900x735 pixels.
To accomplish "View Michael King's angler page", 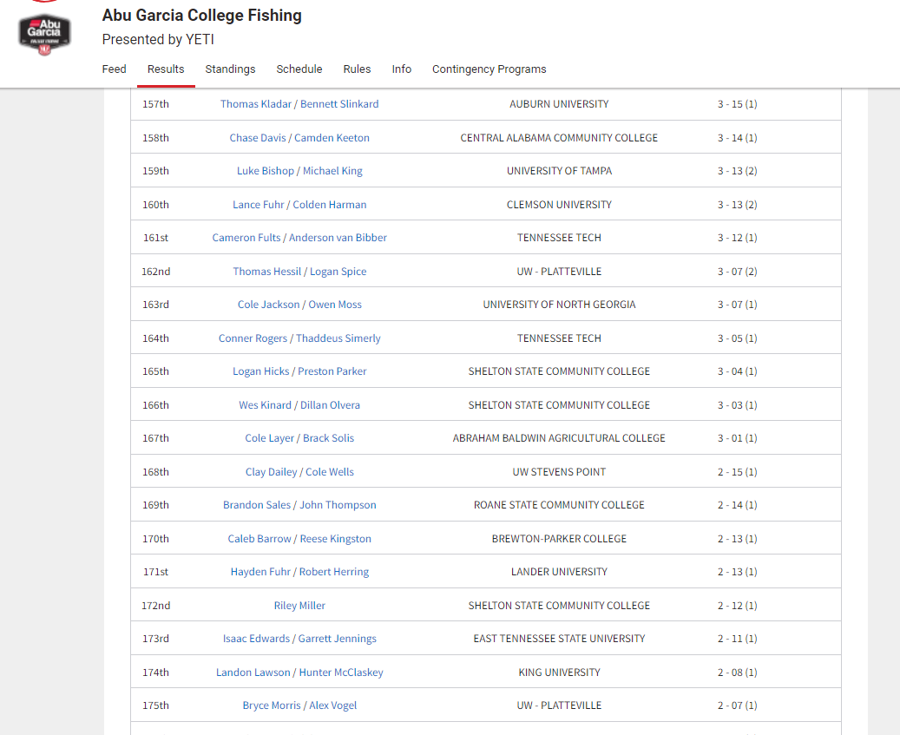I will (x=332, y=171).
